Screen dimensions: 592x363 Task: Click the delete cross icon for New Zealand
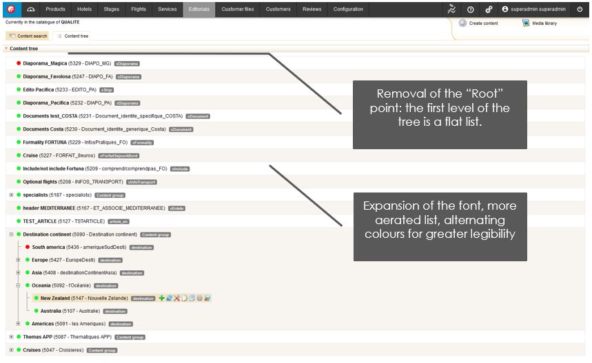coord(177,298)
